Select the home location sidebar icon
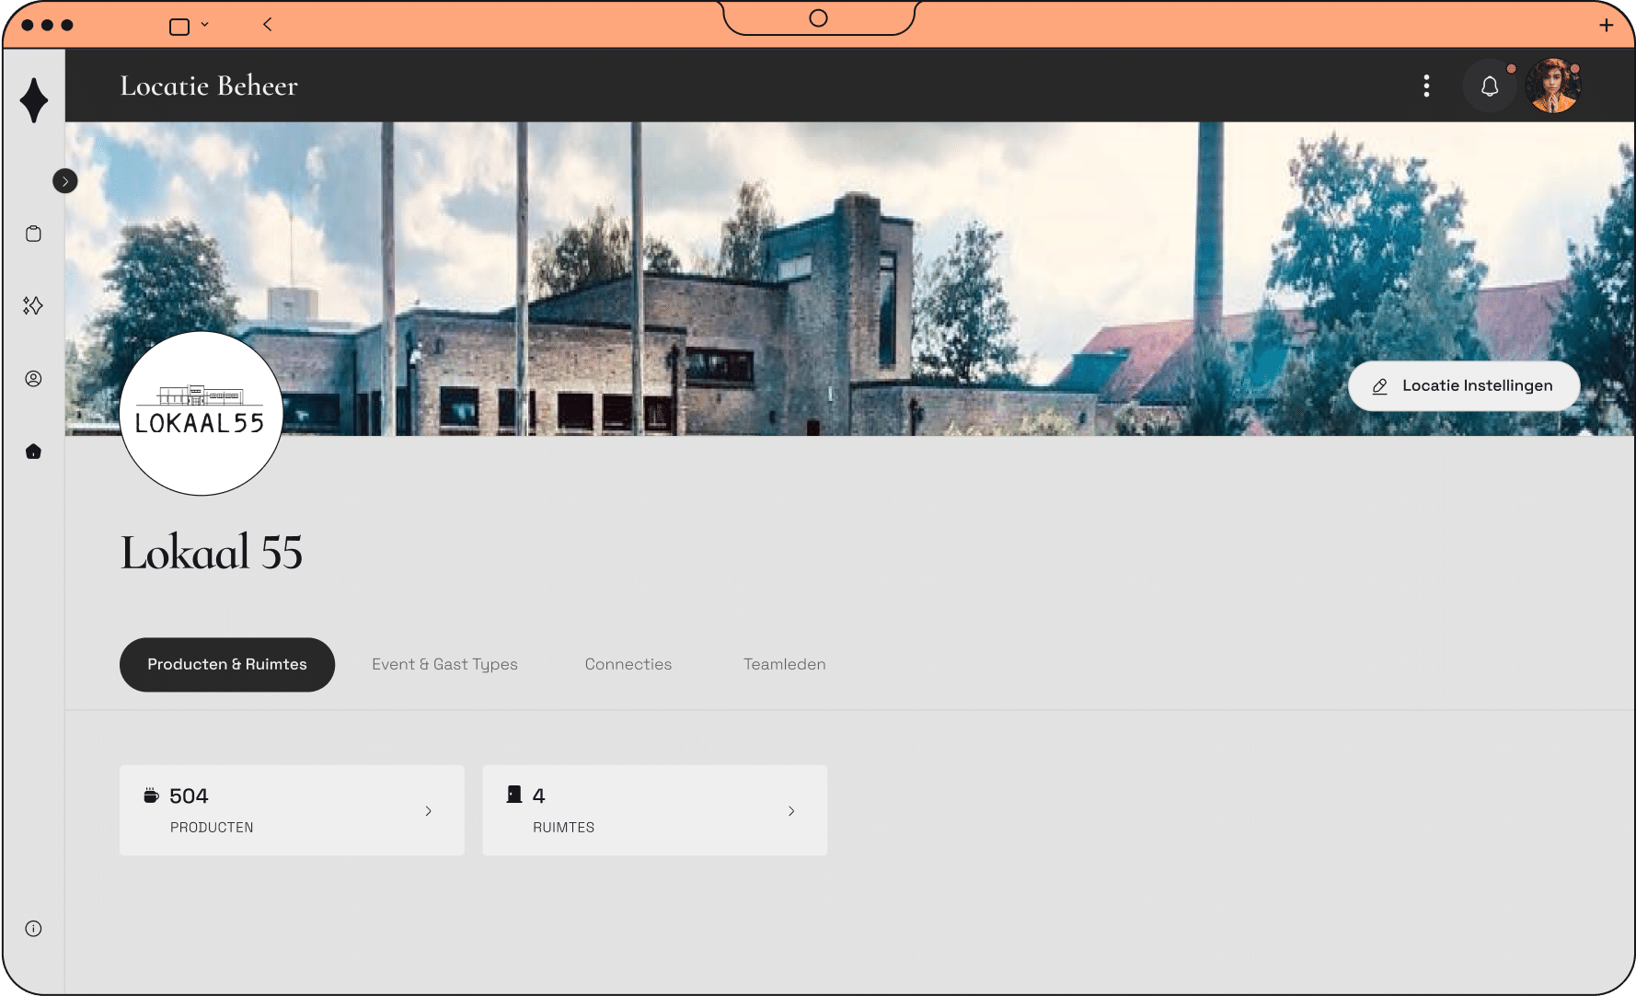Image resolution: width=1636 pixels, height=996 pixels. [33, 452]
